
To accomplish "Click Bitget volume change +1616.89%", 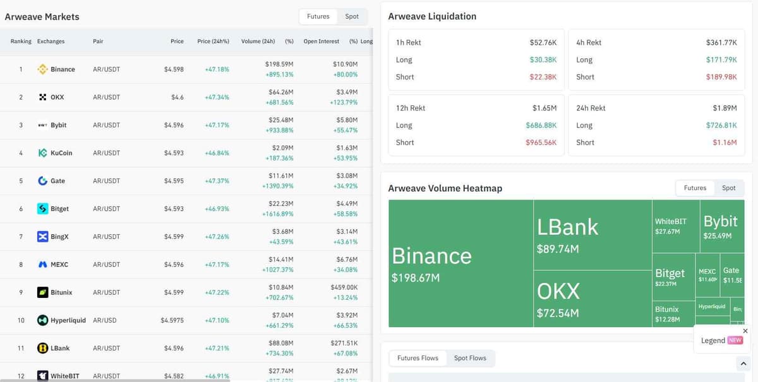I will (x=277, y=214).
